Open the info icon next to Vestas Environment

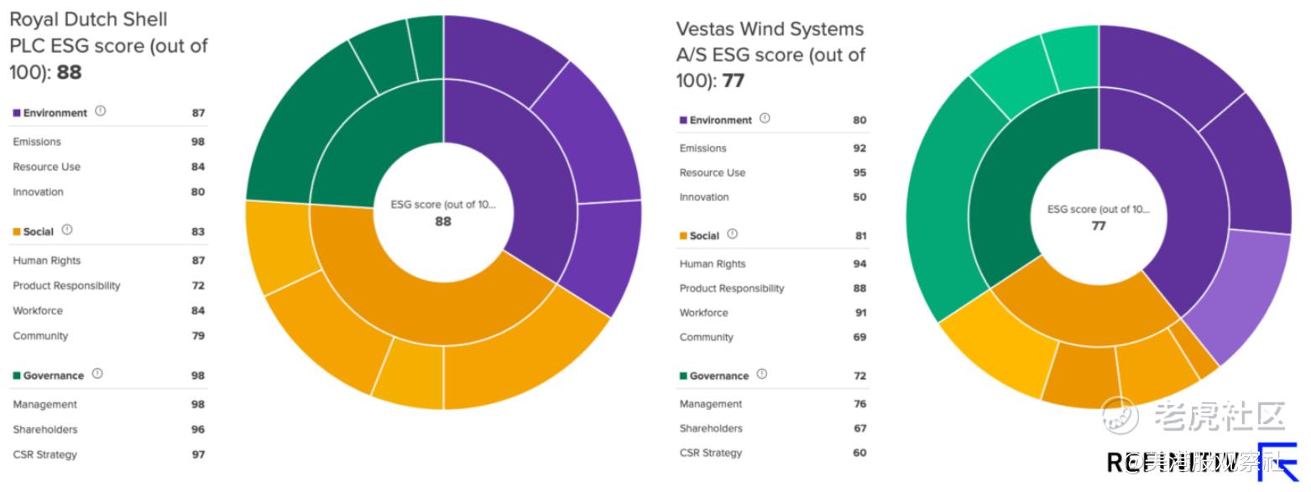(765, 119)
